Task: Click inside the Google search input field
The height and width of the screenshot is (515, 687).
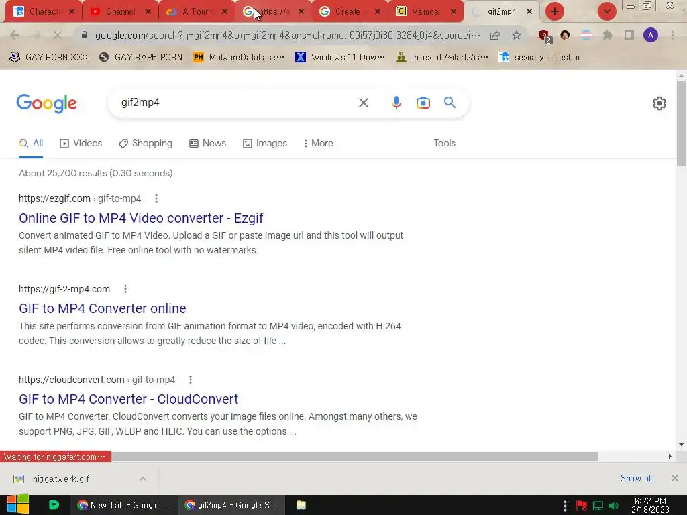Action: click(x=237, y=103)
